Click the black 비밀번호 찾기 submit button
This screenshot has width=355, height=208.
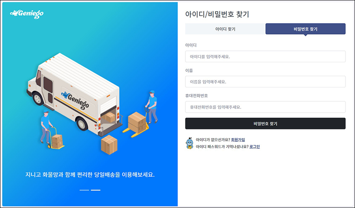(265, 123)
